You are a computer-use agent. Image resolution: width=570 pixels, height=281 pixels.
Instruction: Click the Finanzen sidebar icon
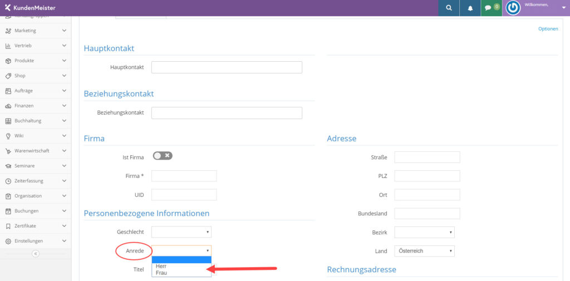(x=8, y=106)
